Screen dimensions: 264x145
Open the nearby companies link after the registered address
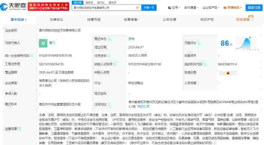(143, 107)
